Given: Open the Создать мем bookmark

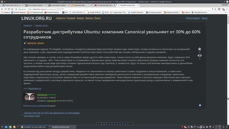Looking at the screenshot, I should click(118, 13).
